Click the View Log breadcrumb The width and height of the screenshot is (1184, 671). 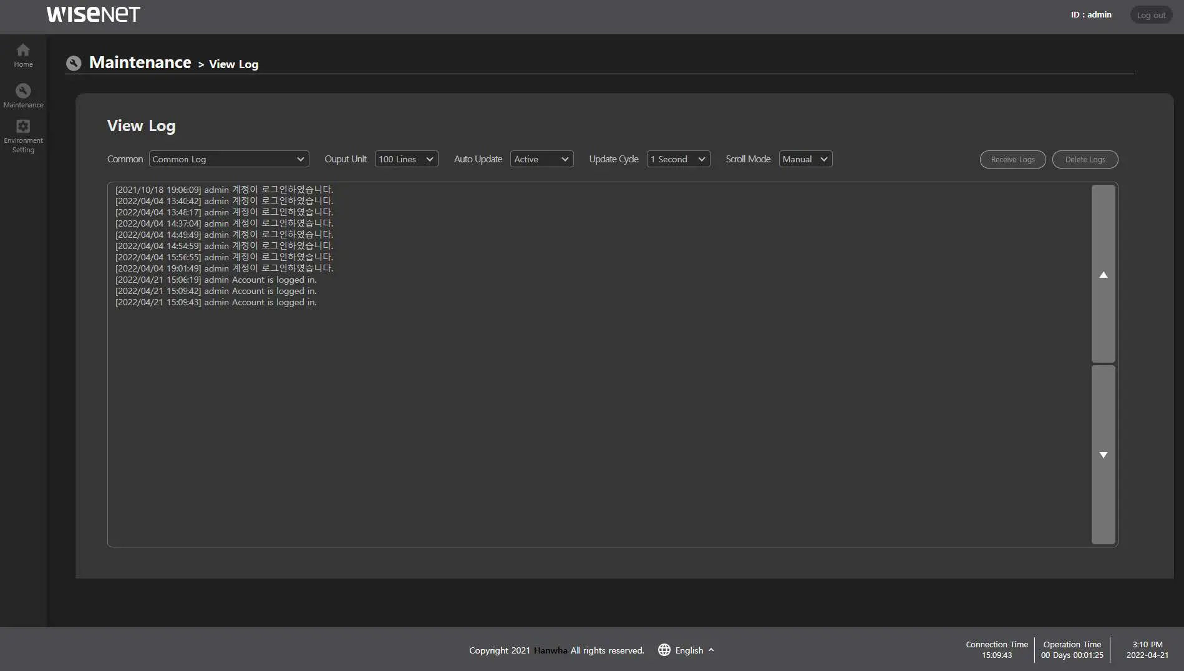[233, 64]
